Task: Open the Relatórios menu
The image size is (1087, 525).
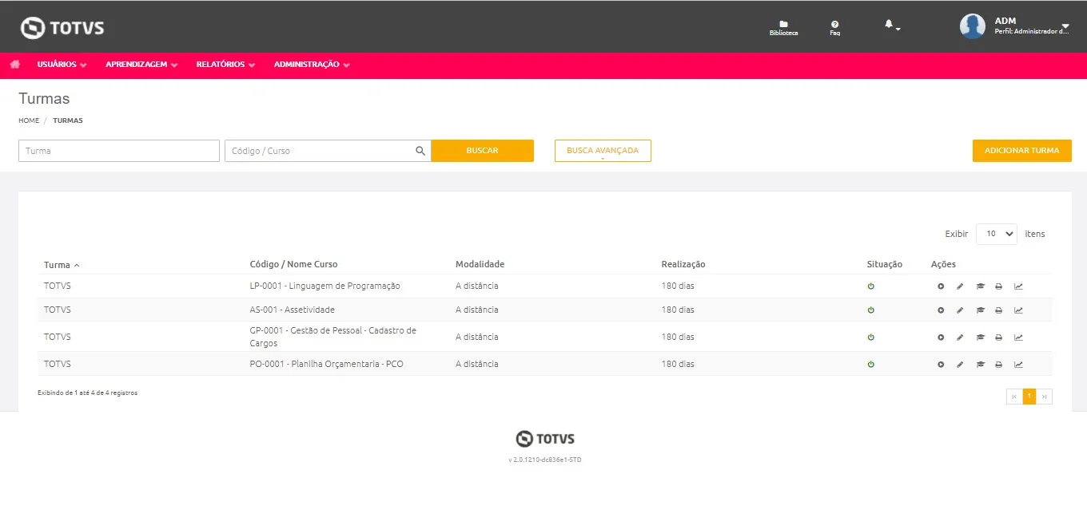Action: point(225,65)
